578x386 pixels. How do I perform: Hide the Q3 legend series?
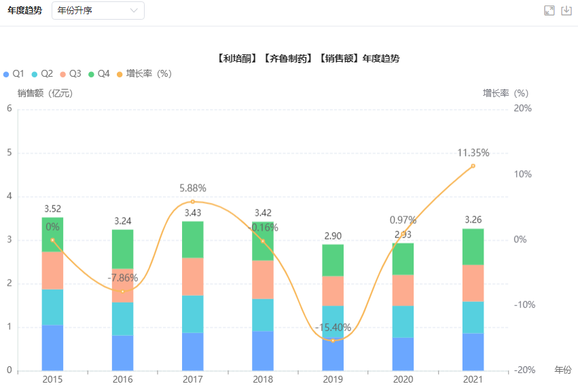(71, 73)
